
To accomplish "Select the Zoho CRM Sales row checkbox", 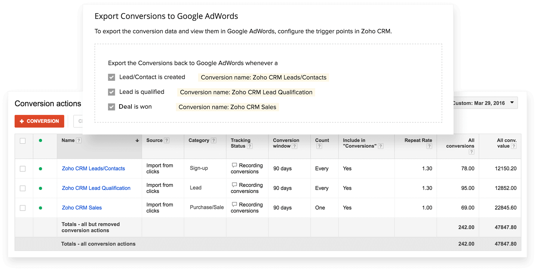I will point(23,208).
